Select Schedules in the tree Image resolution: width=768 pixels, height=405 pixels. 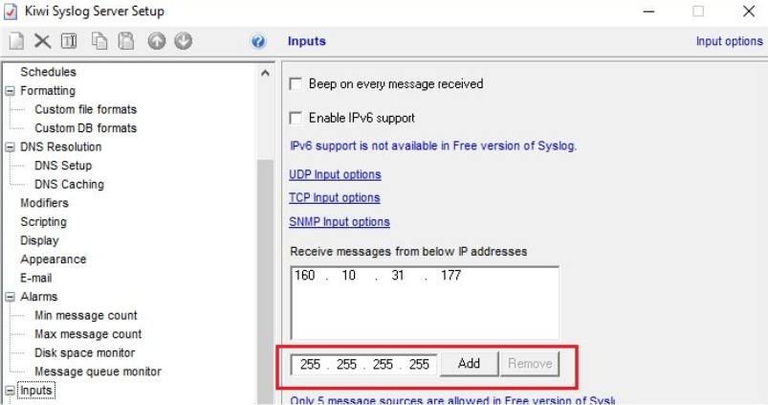[x=48, y=72]
